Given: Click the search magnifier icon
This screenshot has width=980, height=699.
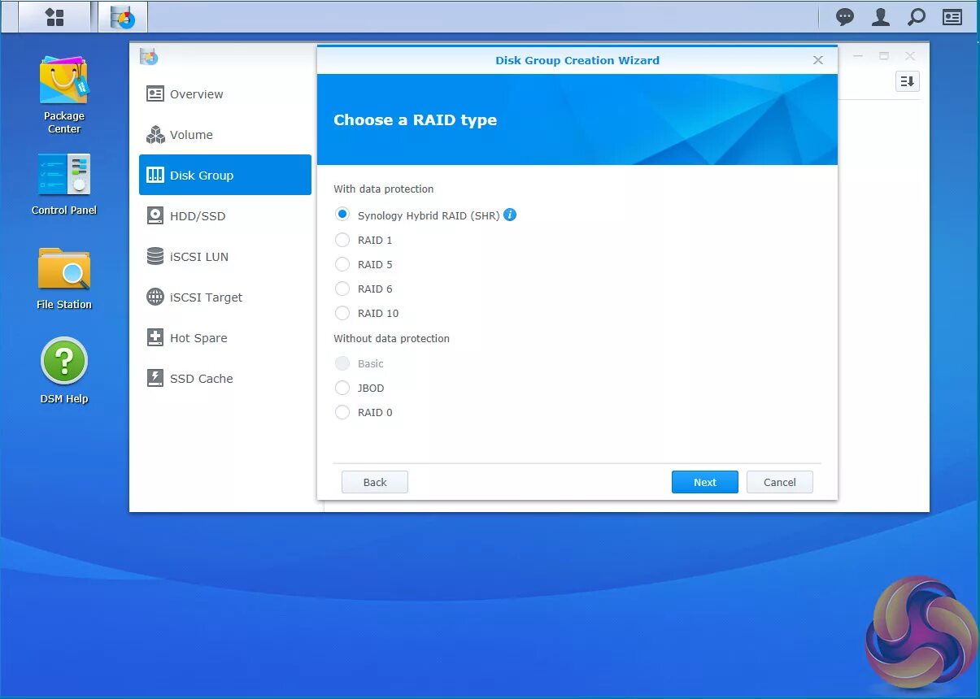Looking at the screenshot, I should (x=917, y=17).
